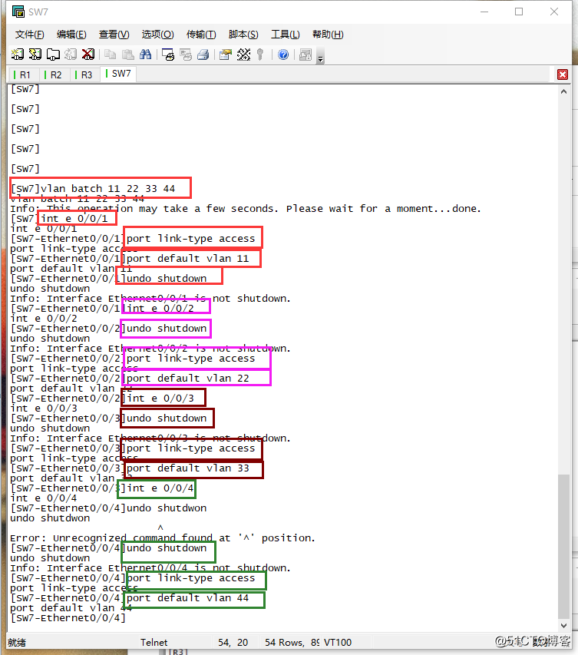The image size is (578, 655).
Task: Open Session Options icon
Action: tap(226, 55)
